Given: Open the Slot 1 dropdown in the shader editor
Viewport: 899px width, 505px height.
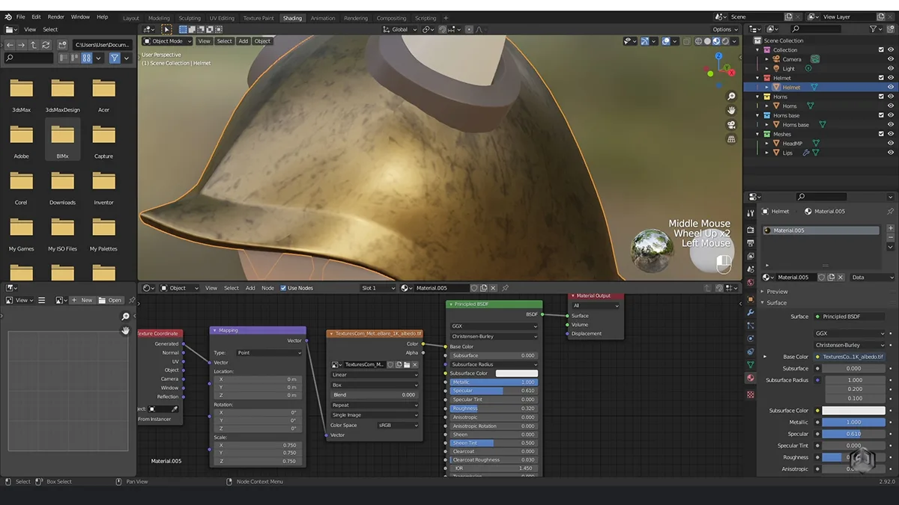Looking at the screenshot, I should point(380,287).
